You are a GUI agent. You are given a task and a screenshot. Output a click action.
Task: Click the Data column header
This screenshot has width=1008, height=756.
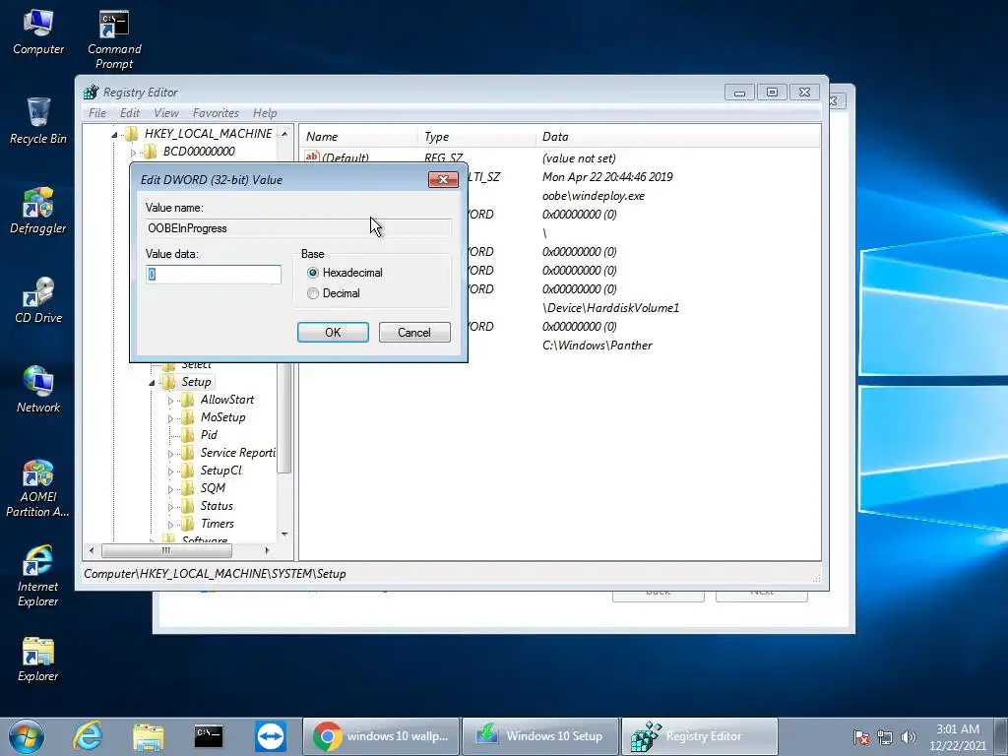coord(678,136)
